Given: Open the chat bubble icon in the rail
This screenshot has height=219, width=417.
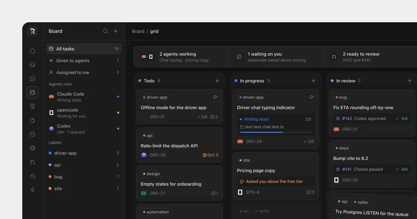Looking at the screenshot, I should 32,79.
